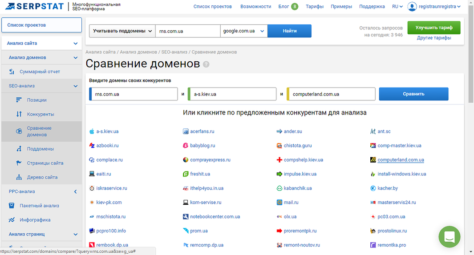474x255 pixels.
Task: Open the olx.ua competitor link
Action: coord(290,216)
